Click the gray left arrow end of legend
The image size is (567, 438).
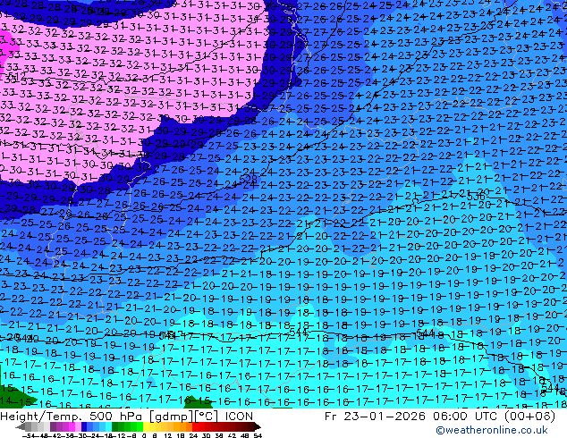[x=21, y=426]
